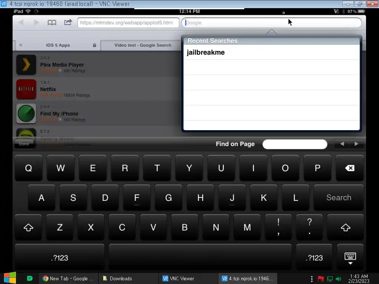Screen dimensions: 379x284
Task: Tap the Done button
Action: pyautogui.click(x=24, y=144)
